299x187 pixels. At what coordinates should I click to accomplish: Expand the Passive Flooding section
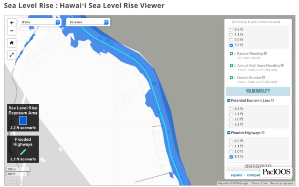232,54
